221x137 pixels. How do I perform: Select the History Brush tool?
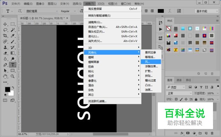point(13,47)
